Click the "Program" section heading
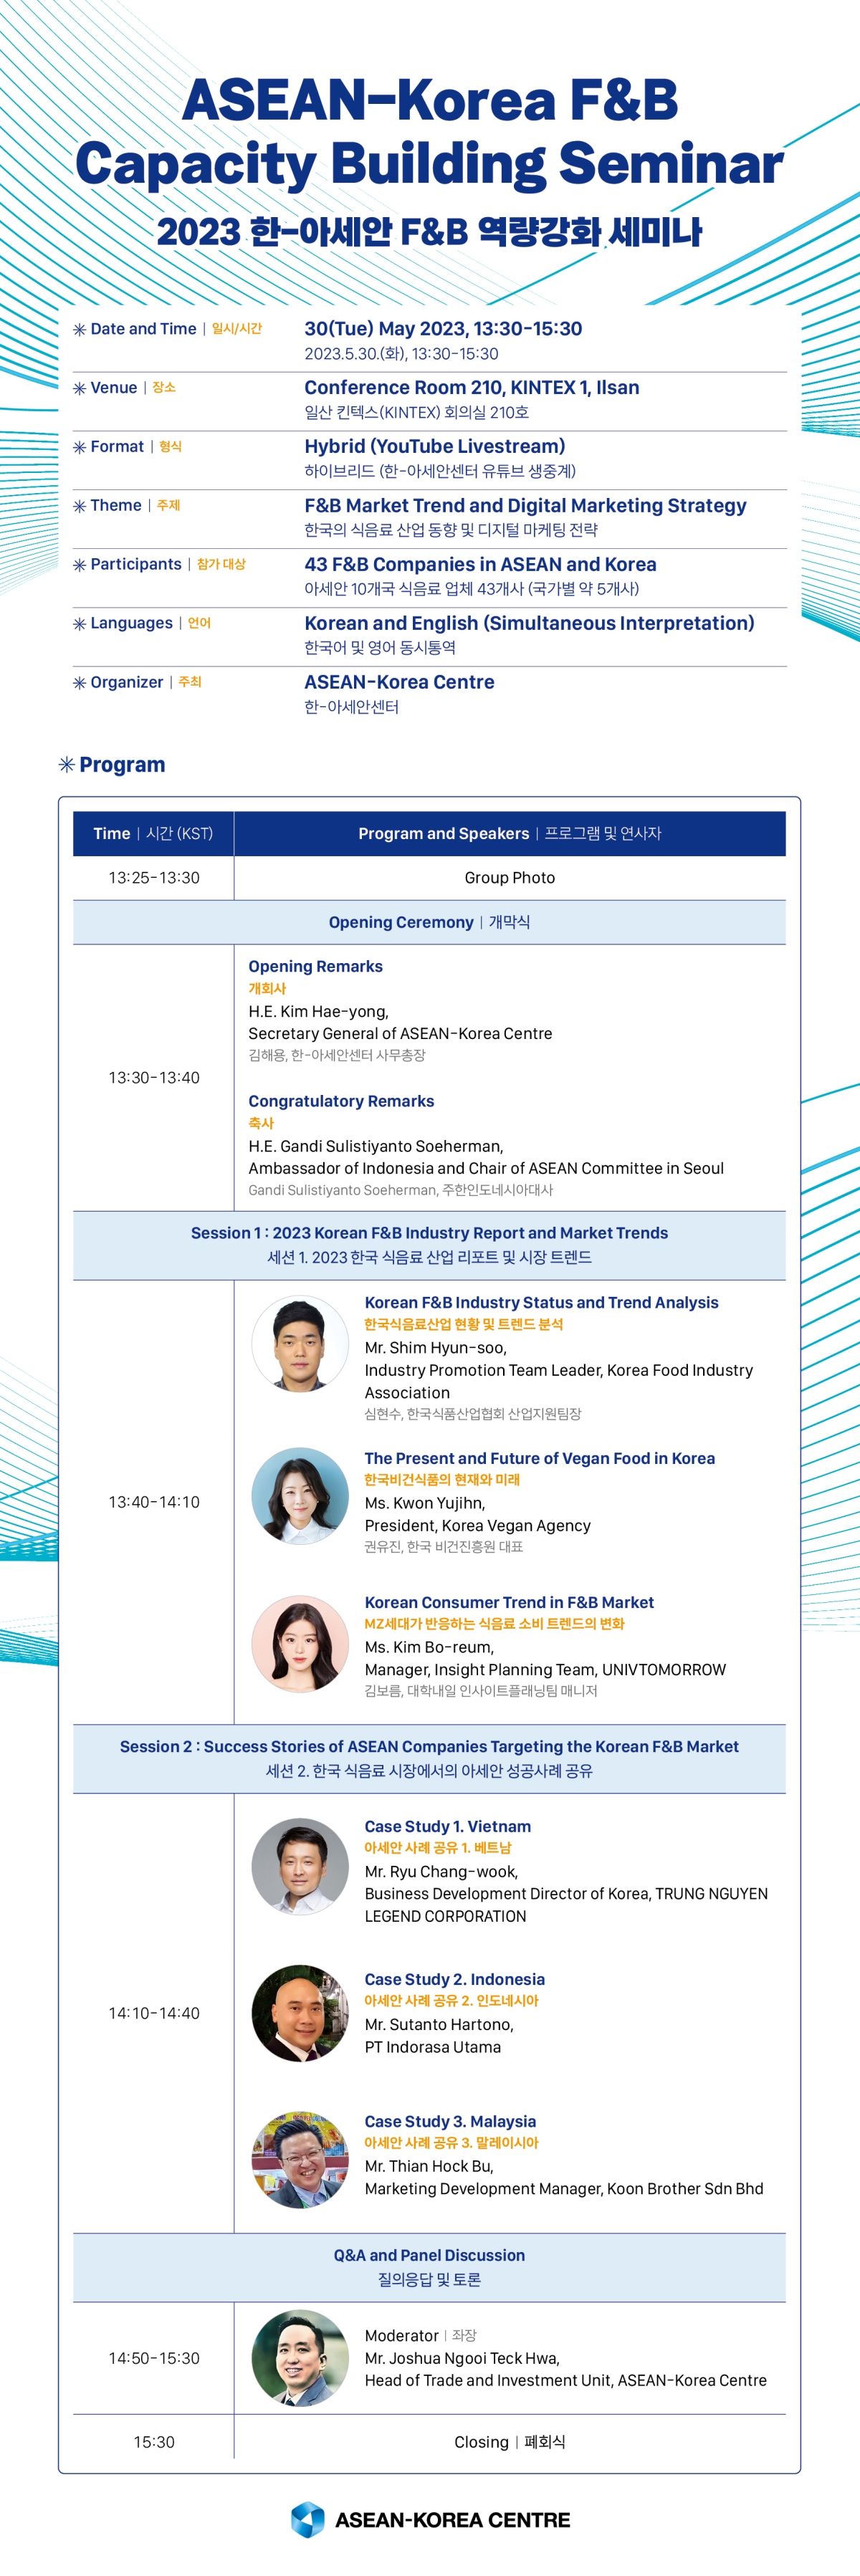Image resolution: width=860 pixels, height=2576 pixels. pyautogui.click(x=122, y=765)
